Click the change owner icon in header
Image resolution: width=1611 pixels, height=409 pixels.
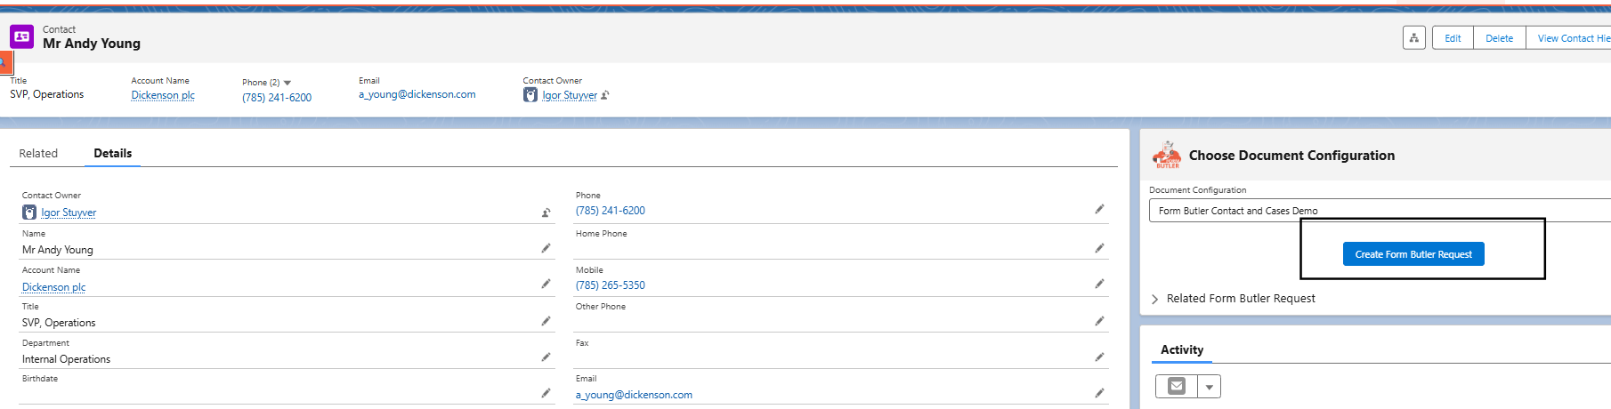click(x=605, y=95)
